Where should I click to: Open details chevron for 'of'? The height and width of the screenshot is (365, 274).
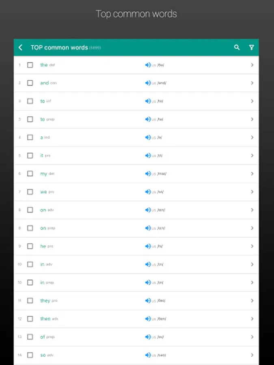(x=252, y=337)
